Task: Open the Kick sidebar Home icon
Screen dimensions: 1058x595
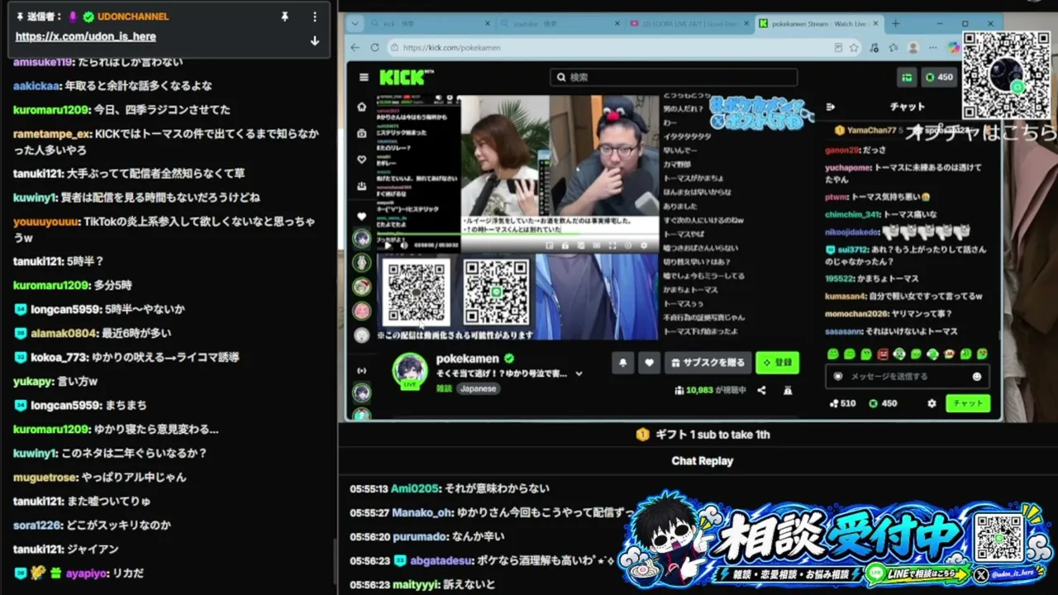Action: pyautogui.click(x=361, y=107)
